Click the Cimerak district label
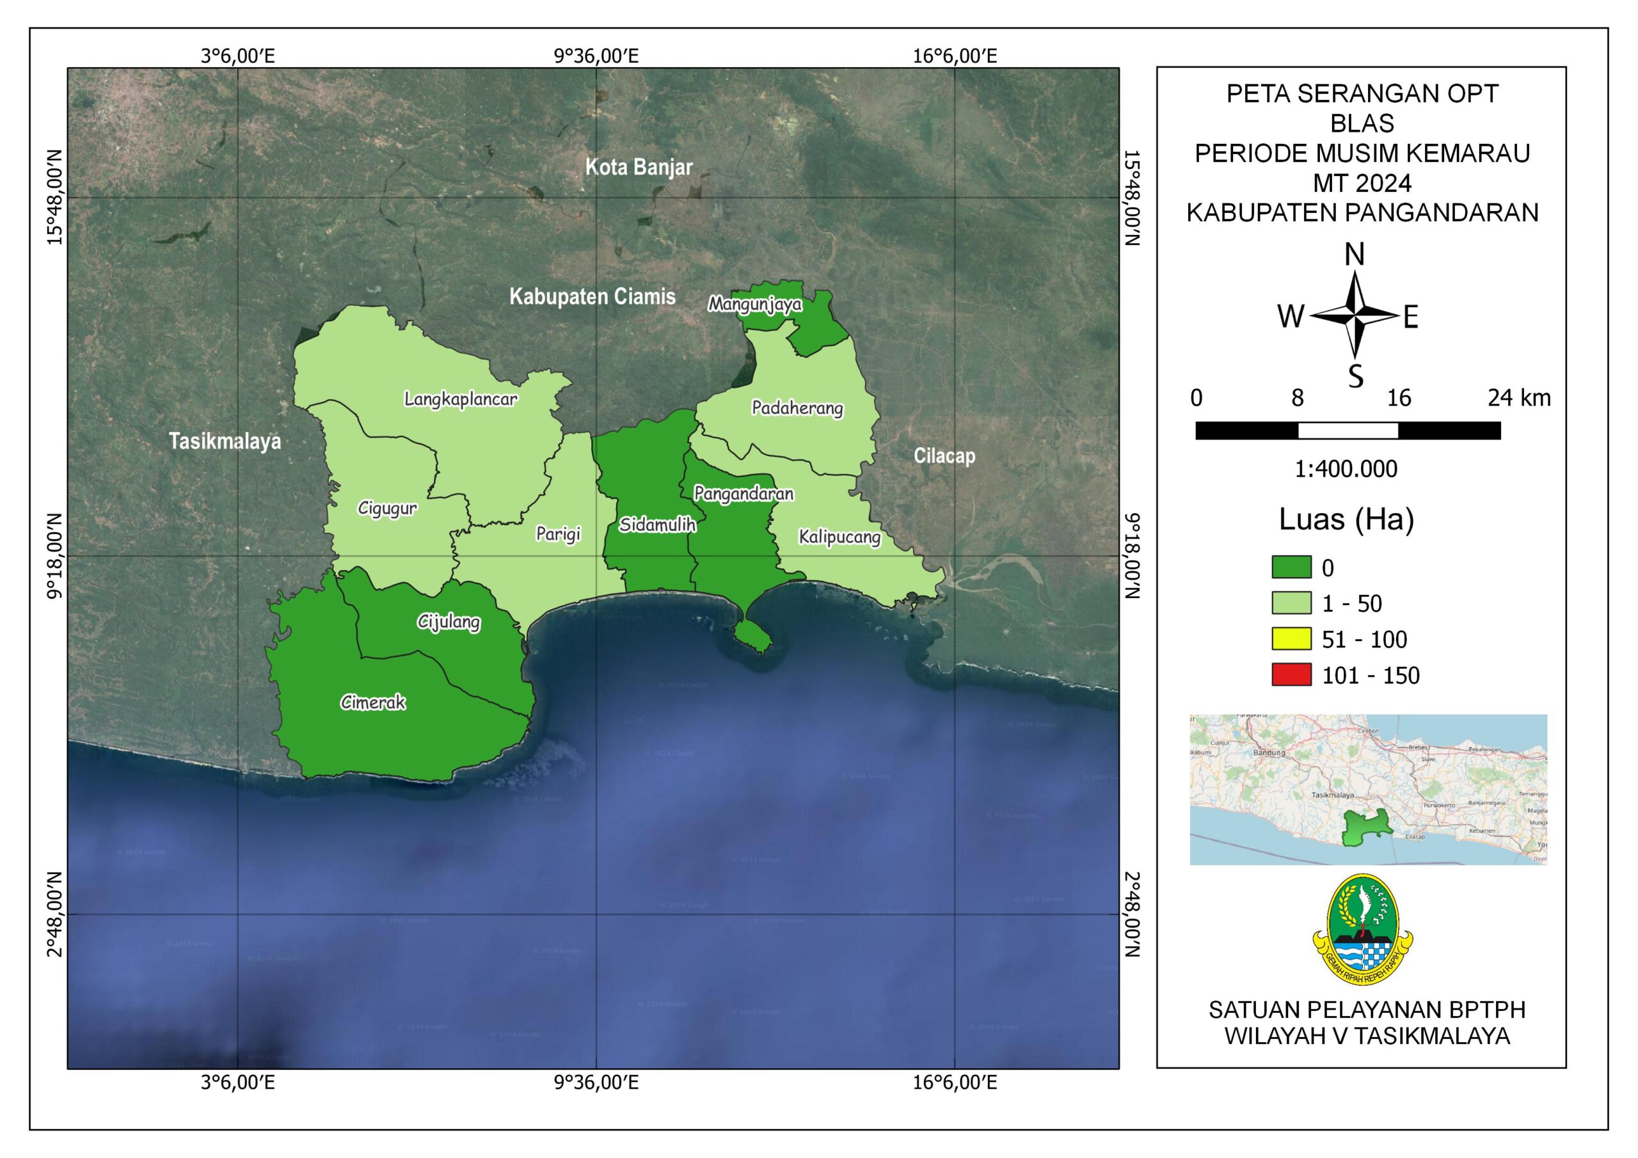1638x1158 pixels. click(x=373, y=702)
